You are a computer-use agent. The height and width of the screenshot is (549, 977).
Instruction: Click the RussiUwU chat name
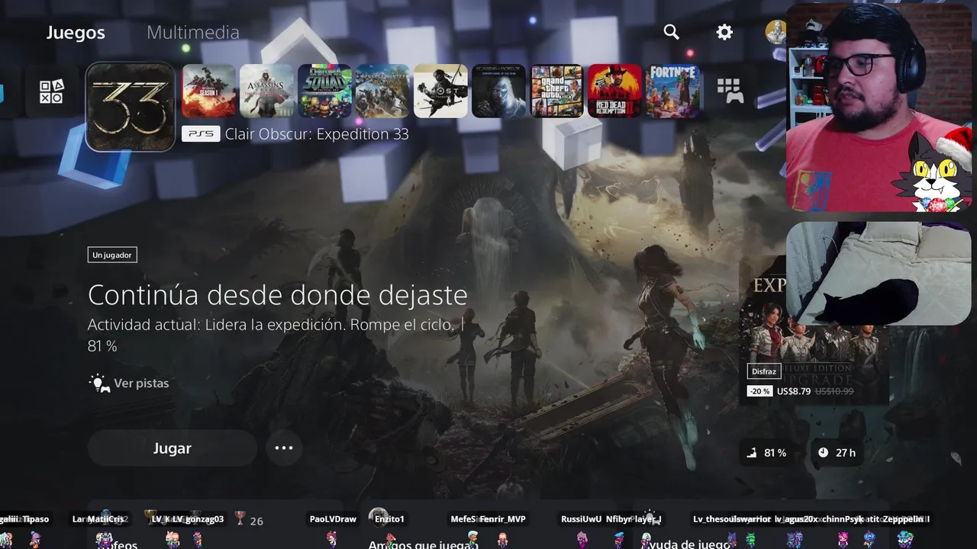point(582,519)
